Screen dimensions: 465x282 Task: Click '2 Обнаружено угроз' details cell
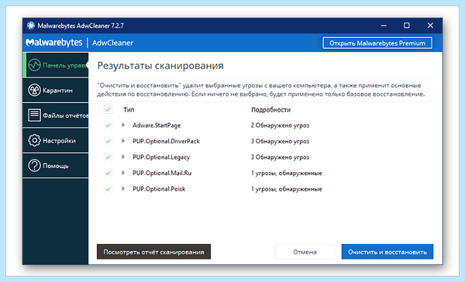[x=280, y=126]
